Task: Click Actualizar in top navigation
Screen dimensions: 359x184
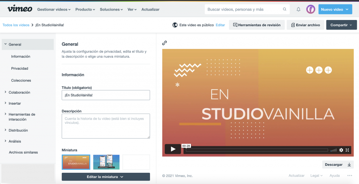Action: [150, 9]
